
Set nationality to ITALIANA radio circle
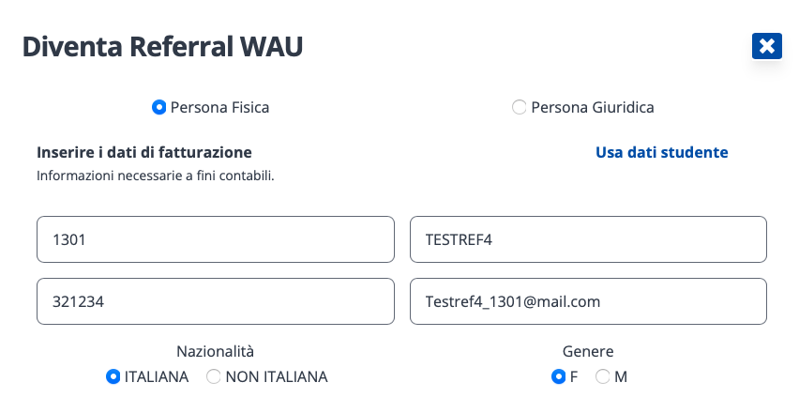(113, 376)
